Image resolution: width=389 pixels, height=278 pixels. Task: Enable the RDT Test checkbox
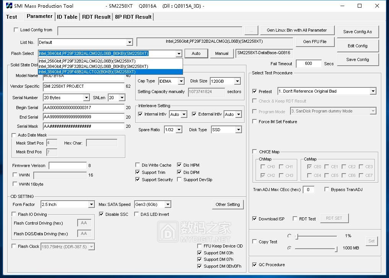click(x=295, y=219)
